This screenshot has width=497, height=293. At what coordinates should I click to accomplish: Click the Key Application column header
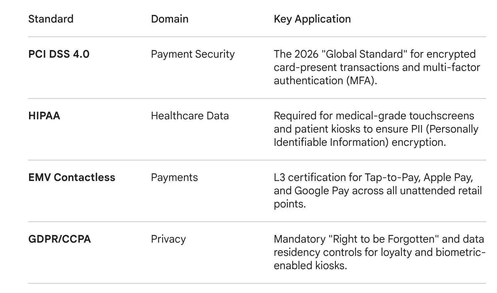tap(312, 19)
